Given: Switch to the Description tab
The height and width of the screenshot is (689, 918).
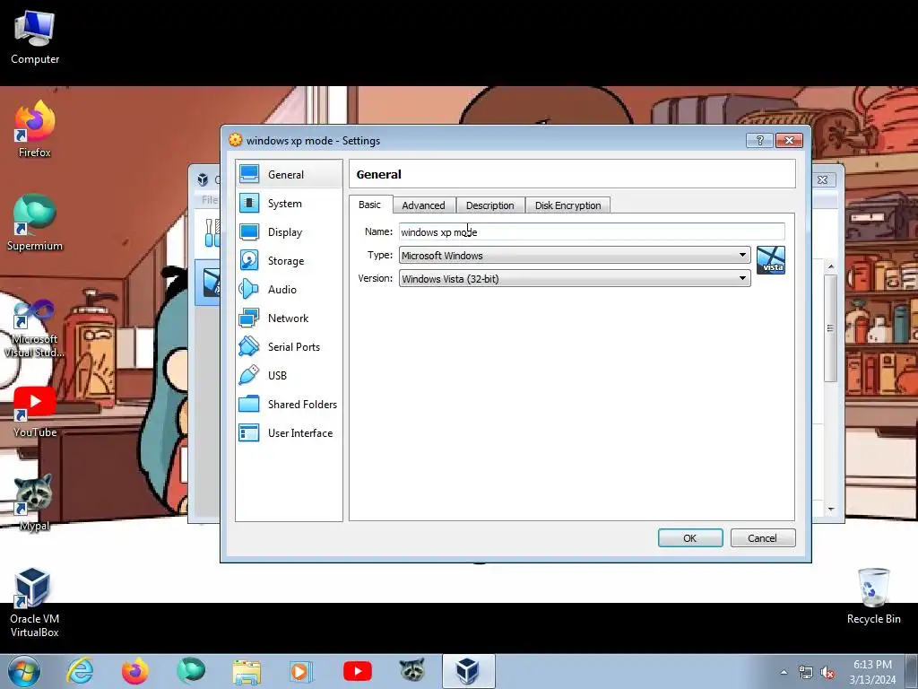Looking at the screenshot, I should click(x=490, y=205).
